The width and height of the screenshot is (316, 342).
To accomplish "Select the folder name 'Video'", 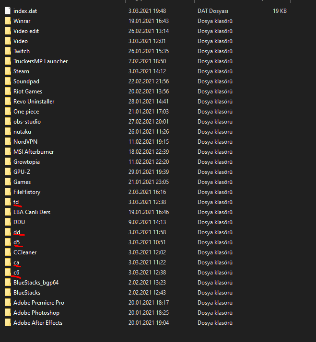I will tap(21, 41).
